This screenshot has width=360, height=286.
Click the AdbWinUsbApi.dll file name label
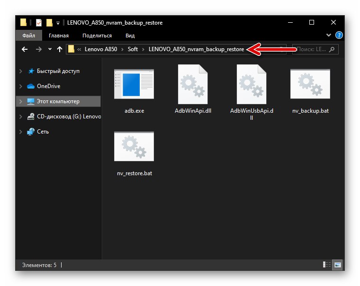click(x=252, y=114)
